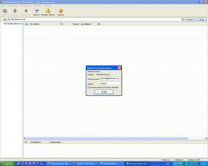The width and height of the screenshot is (208, 166).
Task: Click the Пароль password field
Action: click(x=110, y=84)
